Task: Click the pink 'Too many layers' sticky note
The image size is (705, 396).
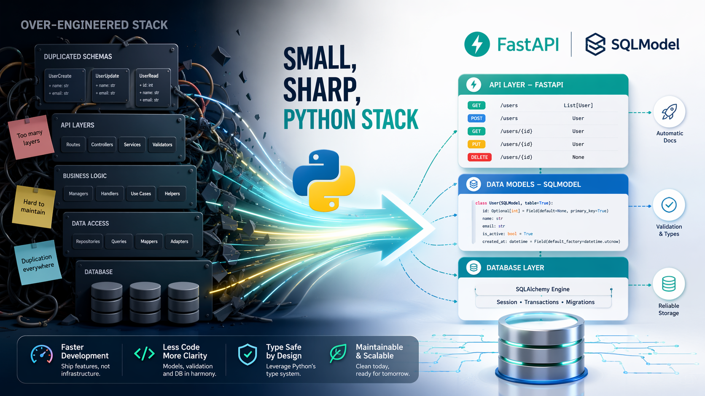Action: 31,138
